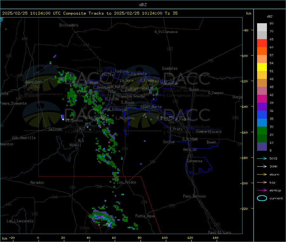Image resolution: width=286 pixels, height=242 pixels.
Task: Click the dBZ title at top
Action: pos(143,5)
